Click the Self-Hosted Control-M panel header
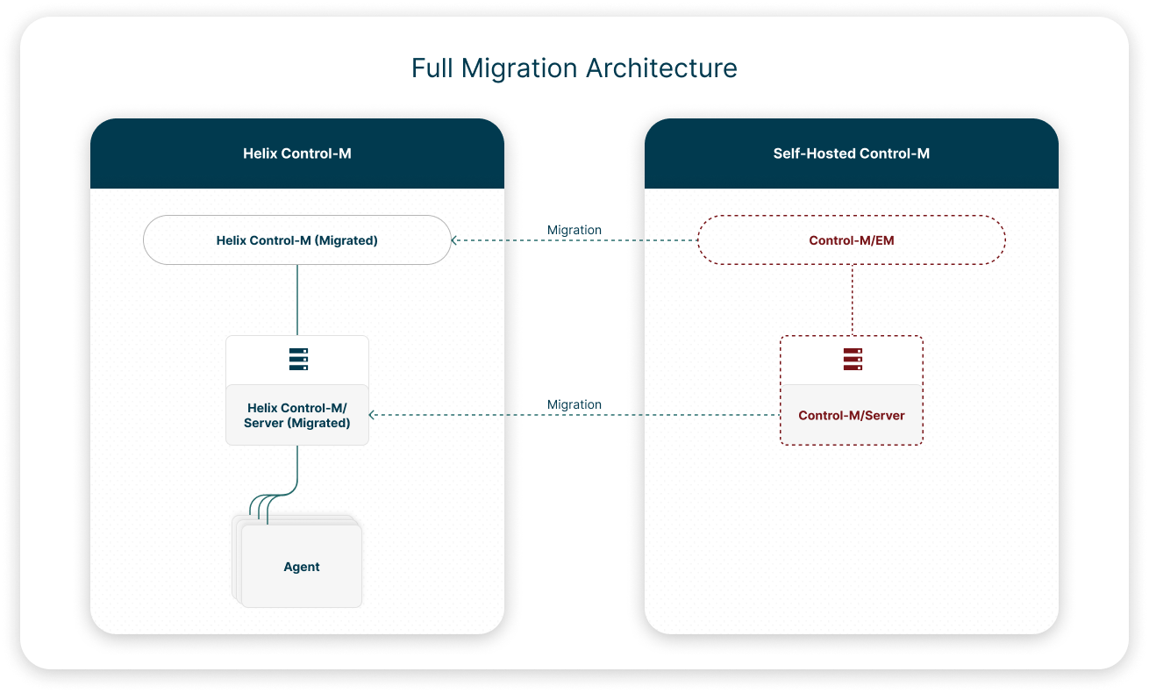The width and height of the screenshot is (1149, 693). click(x=851, y=154)
